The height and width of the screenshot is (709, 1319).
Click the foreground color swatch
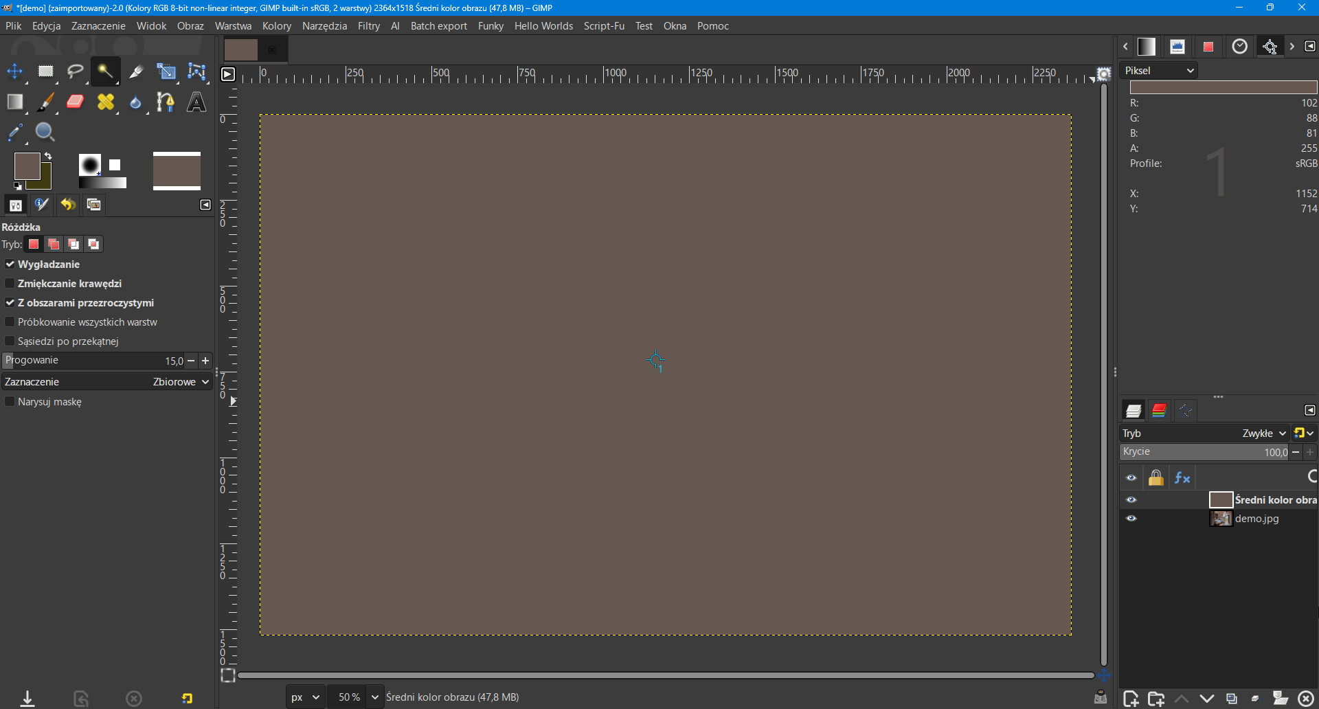[x=27, y=166]
